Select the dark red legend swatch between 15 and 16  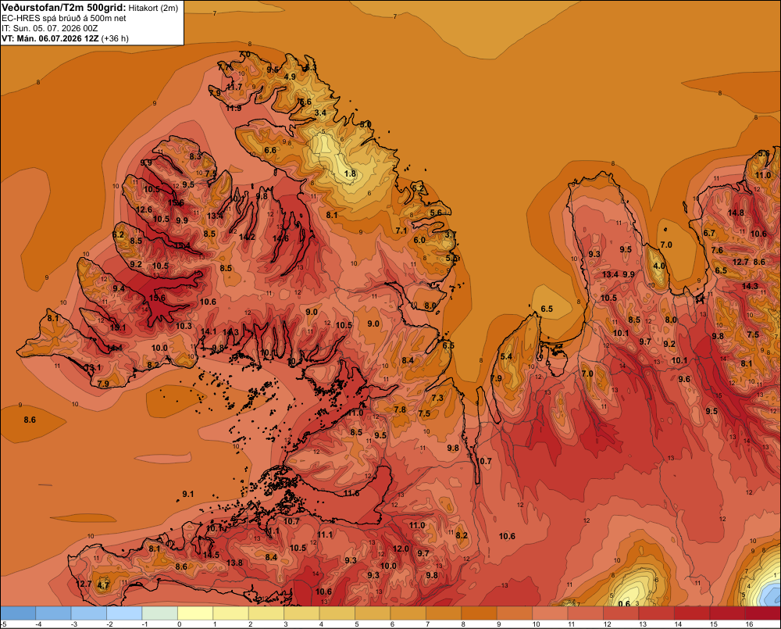click(x=727, y=613)
